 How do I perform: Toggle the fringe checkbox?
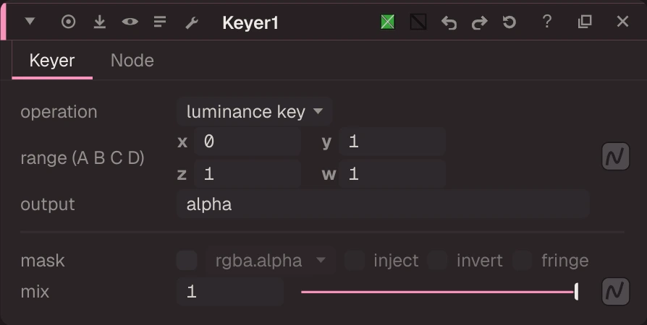coord(522,260)
